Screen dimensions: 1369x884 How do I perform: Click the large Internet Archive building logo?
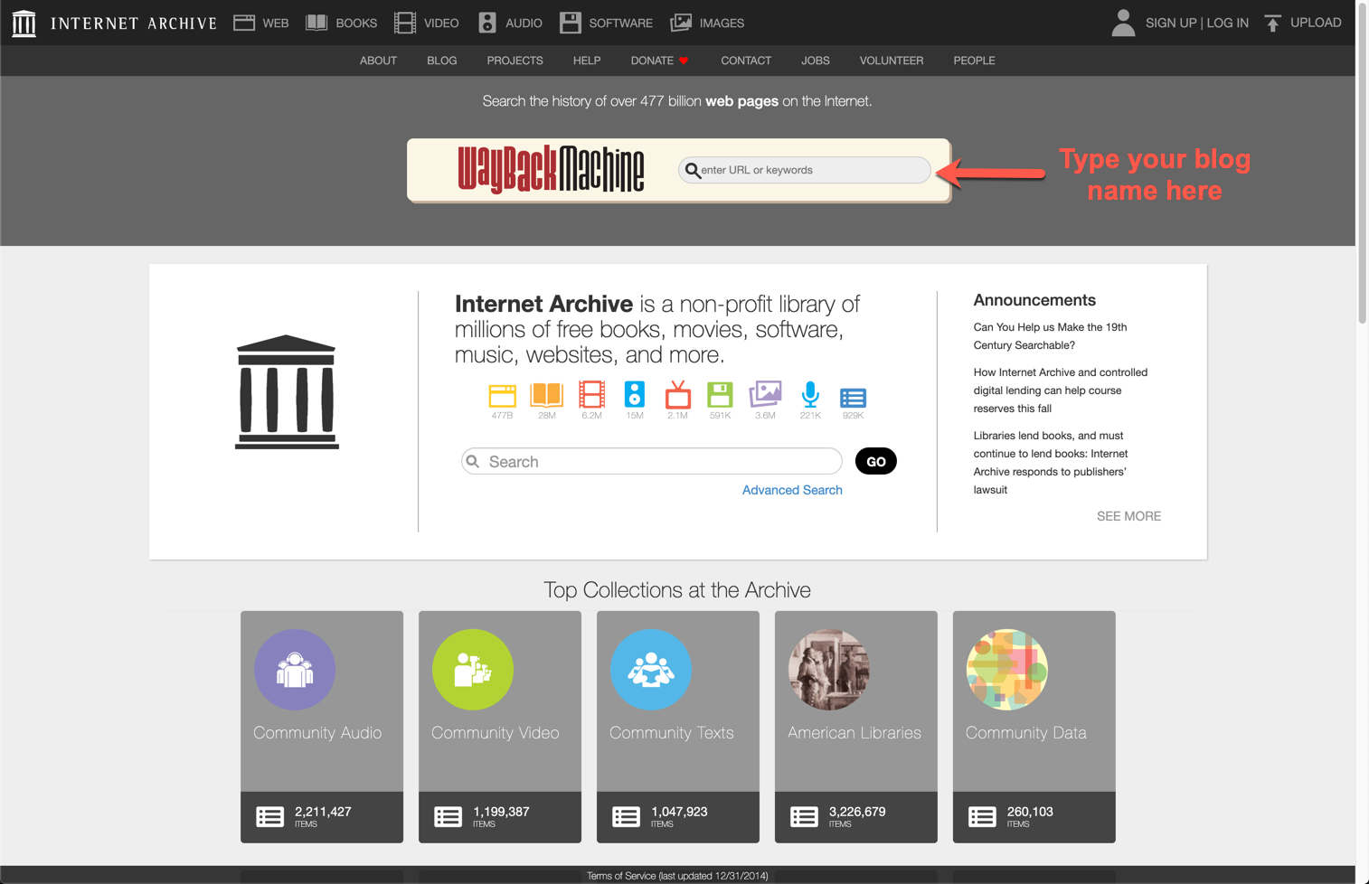click(x=287, y=392)
